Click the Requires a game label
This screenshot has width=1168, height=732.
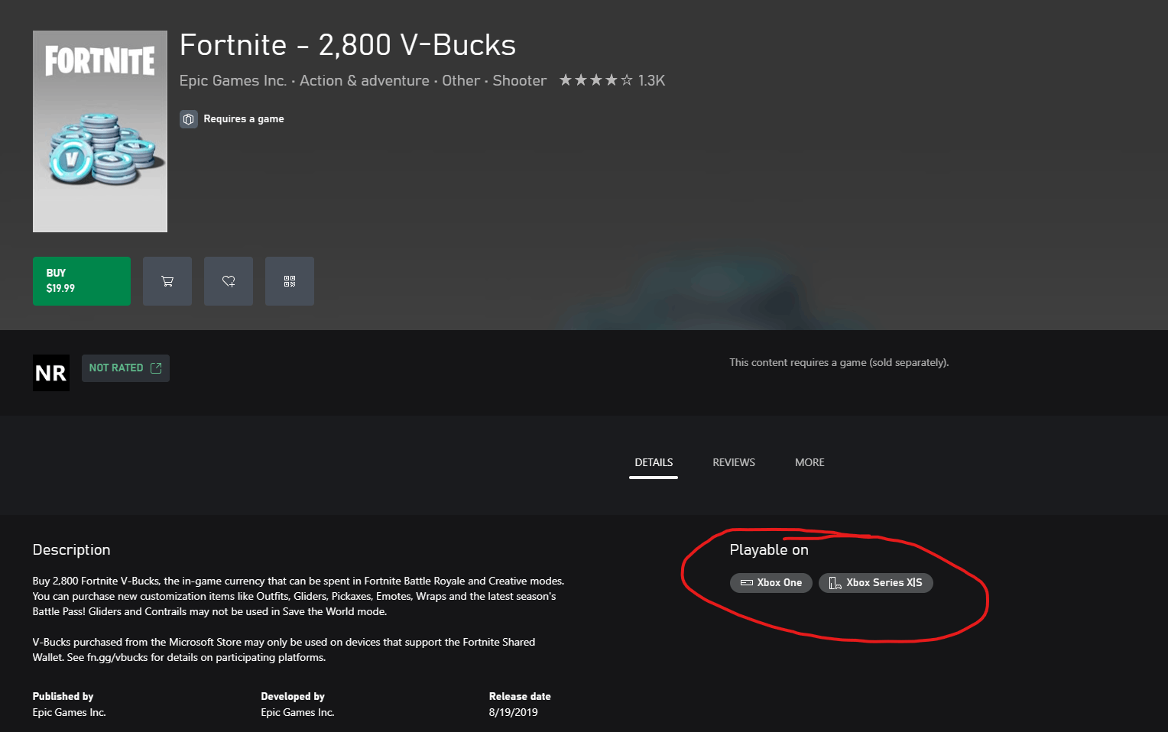point(244,119)
